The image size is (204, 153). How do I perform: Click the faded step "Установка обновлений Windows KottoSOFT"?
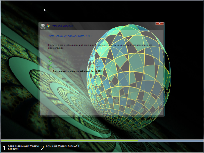(76, 67)
